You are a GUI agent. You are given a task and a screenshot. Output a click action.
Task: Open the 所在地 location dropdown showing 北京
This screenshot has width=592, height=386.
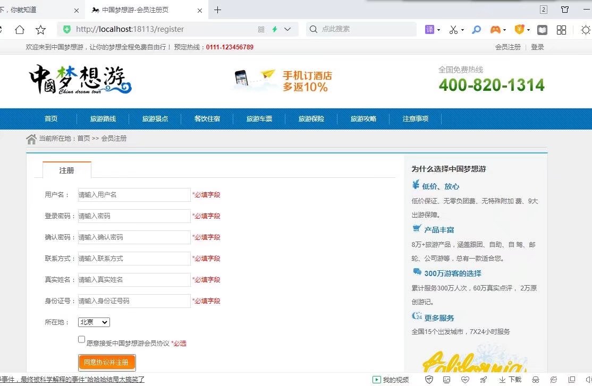(x=94, y=322)
